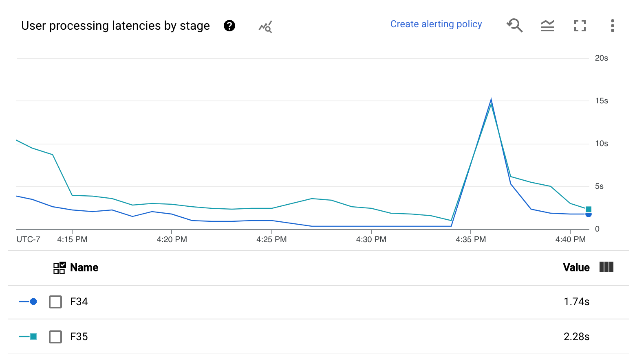
Task: Click the Create alerting policy link
Action: click(436, 24)
